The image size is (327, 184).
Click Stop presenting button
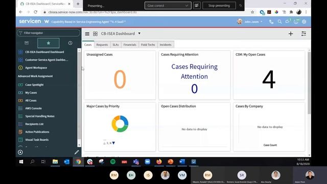(219, 6)
